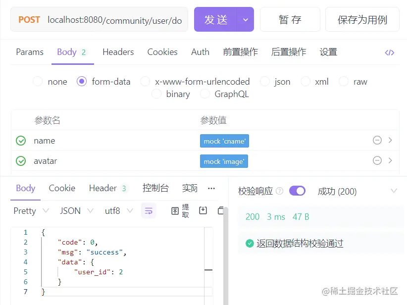
Task: Open the generate code icon
Action: pos(389,52)
